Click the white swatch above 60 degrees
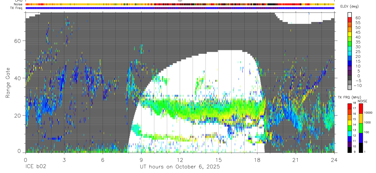 [x=350, y=15]
